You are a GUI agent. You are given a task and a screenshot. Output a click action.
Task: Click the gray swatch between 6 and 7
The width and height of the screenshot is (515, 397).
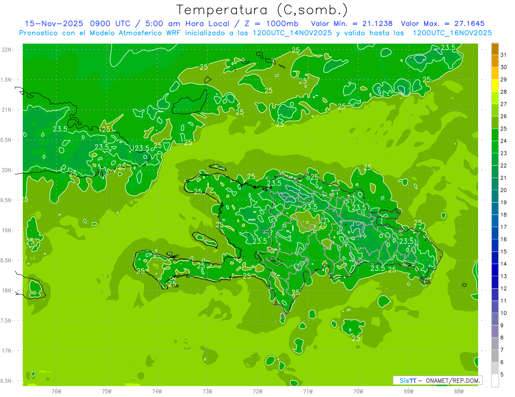tap(495, 356)
